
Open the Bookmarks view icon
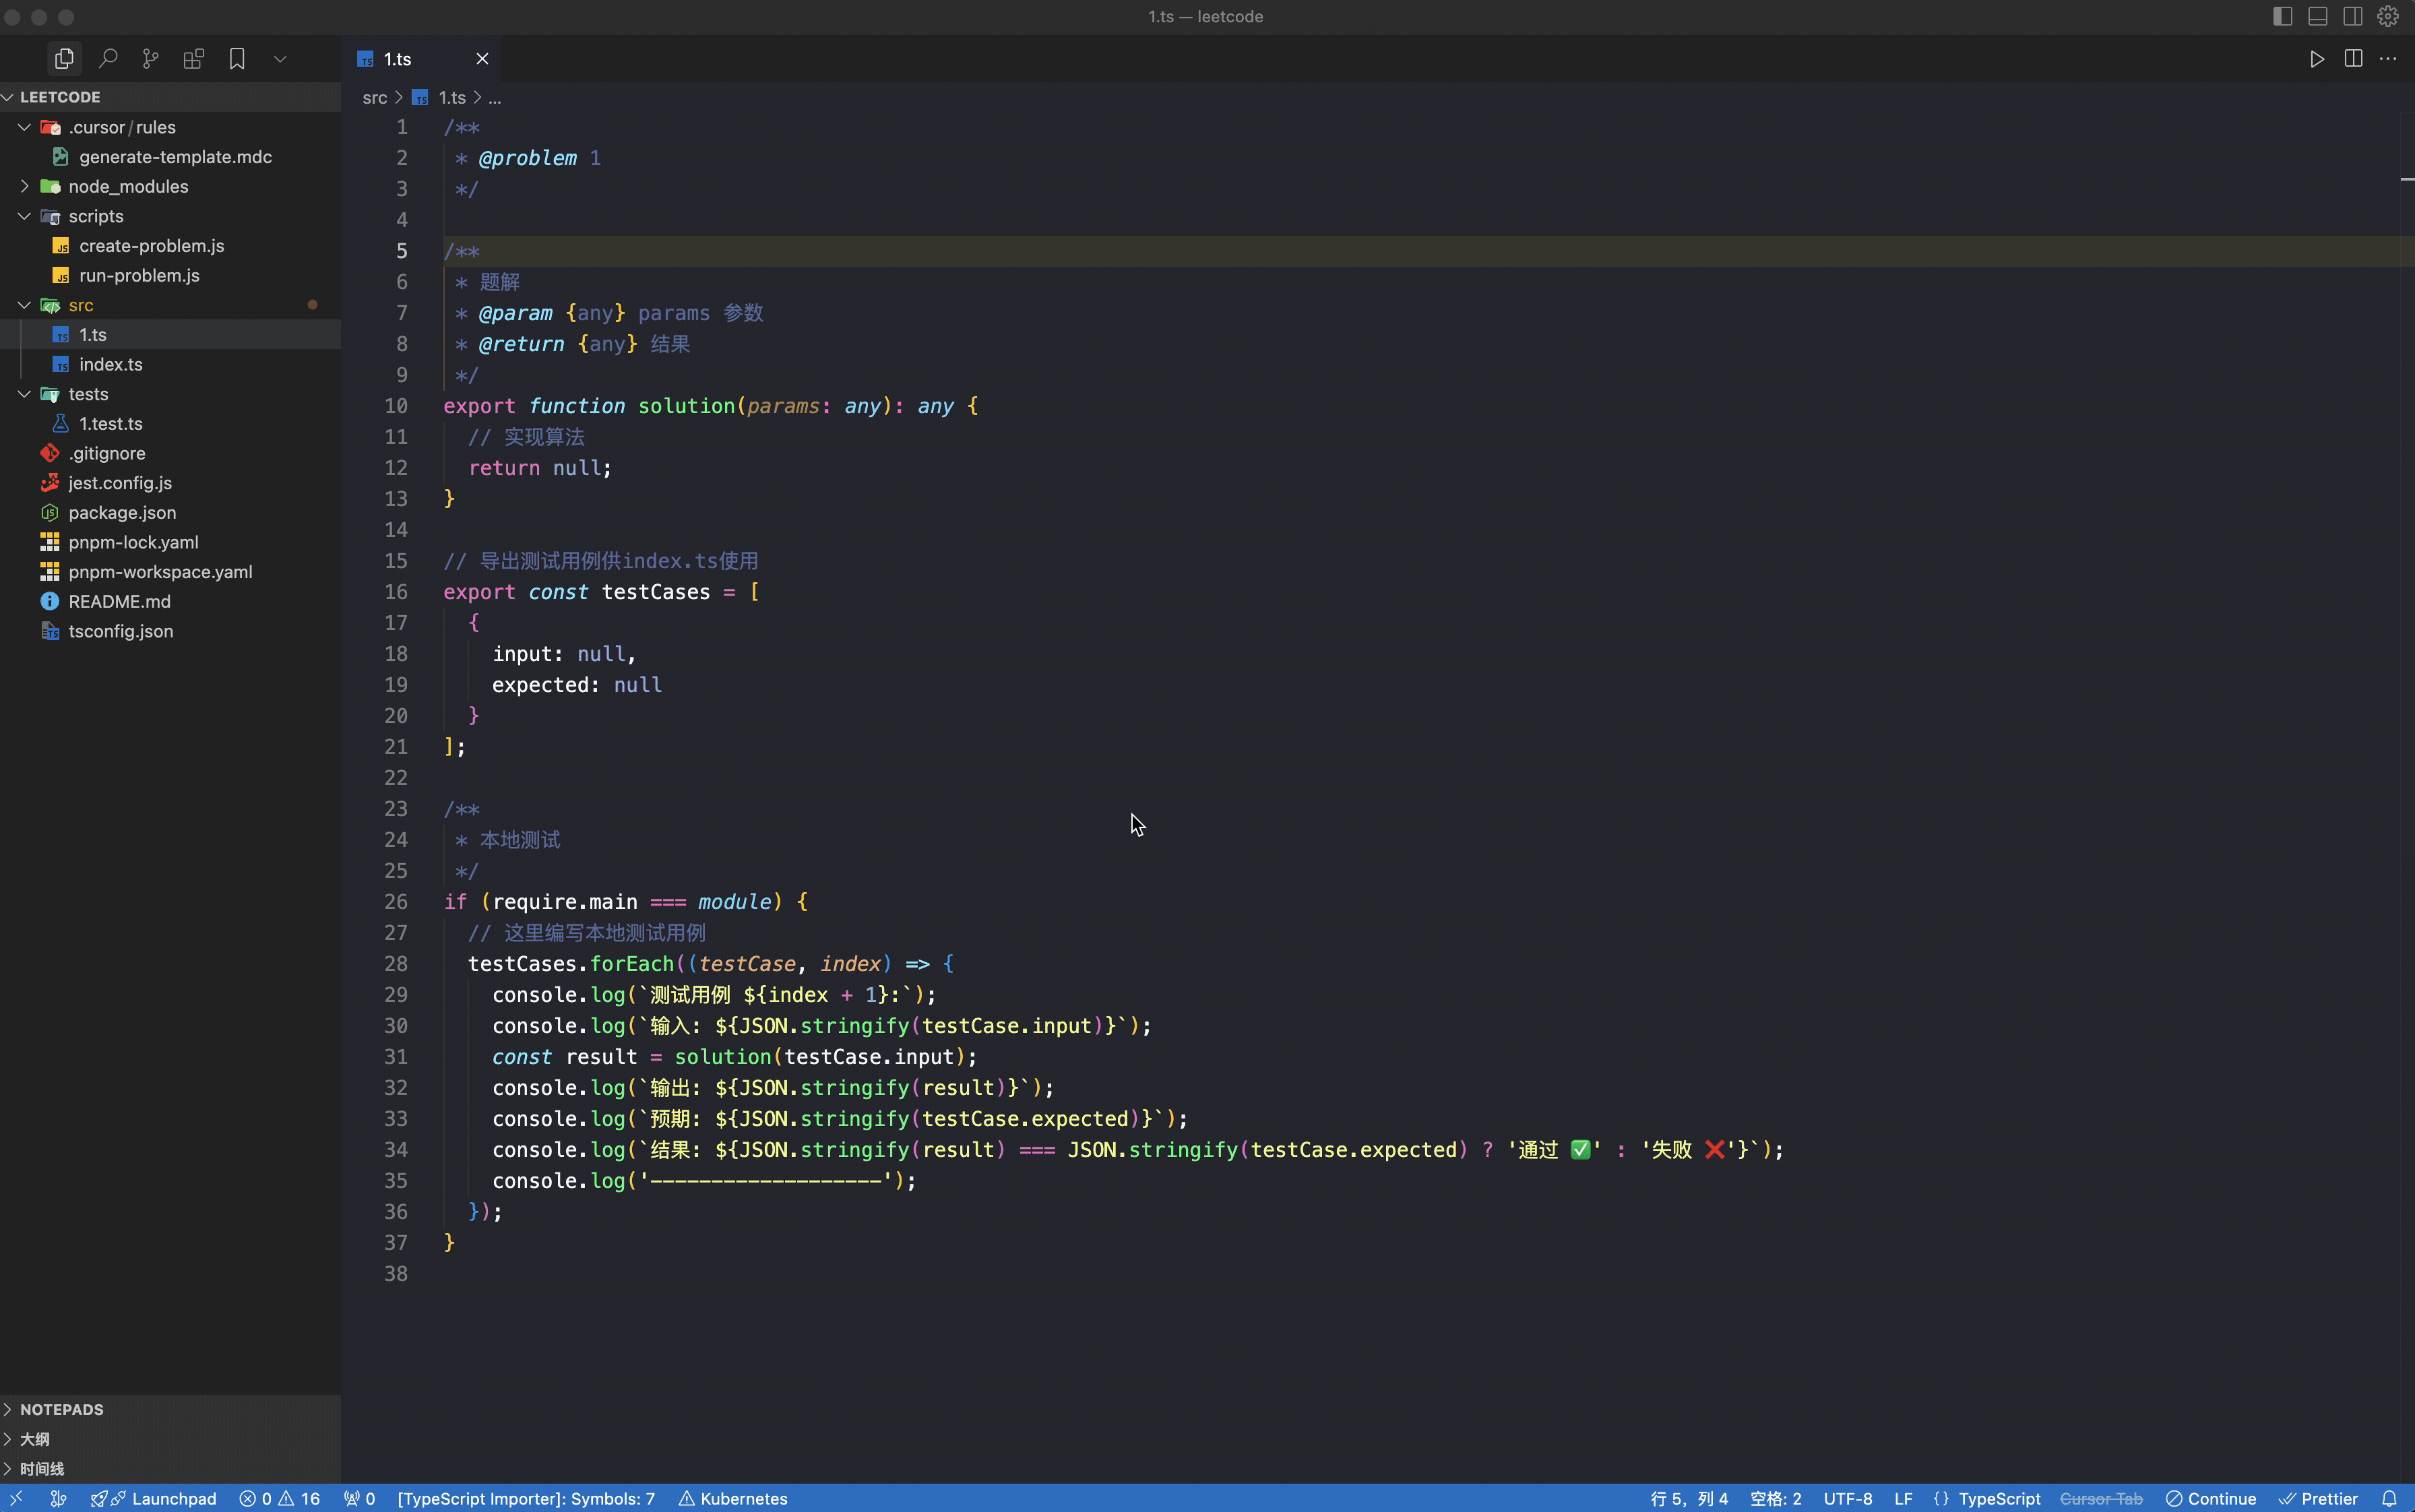[x=237, y=59]
